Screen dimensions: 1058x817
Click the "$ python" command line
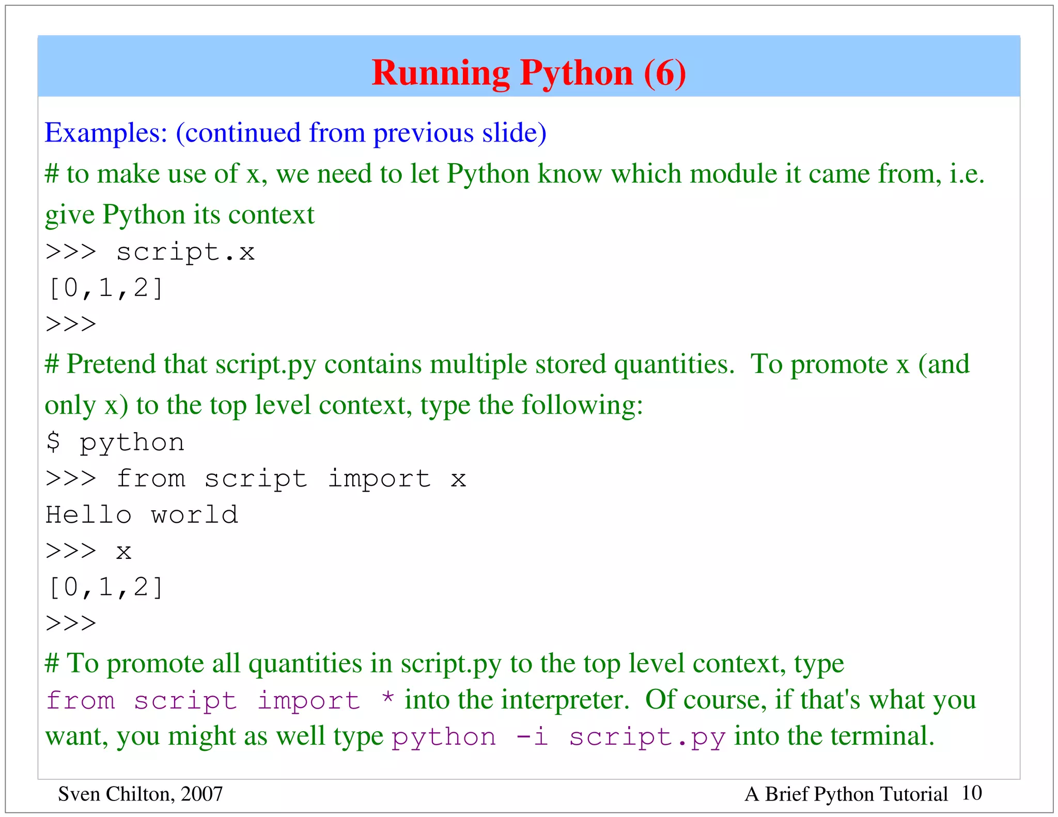click(115, 443)
